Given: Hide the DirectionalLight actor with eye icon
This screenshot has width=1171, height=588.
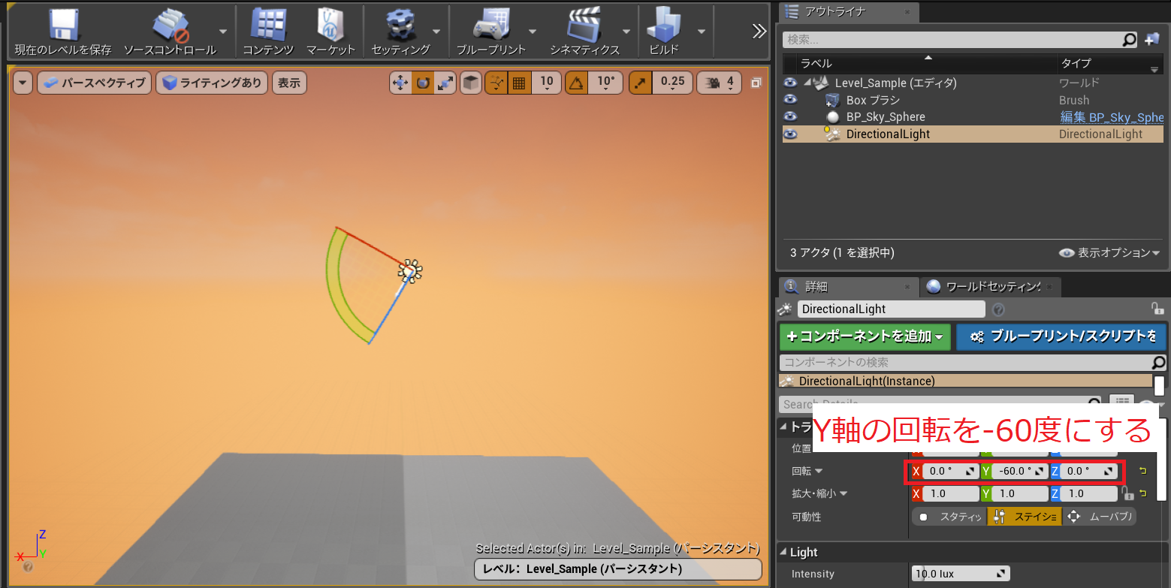Looking at the screenshot, I should [789, 134].
